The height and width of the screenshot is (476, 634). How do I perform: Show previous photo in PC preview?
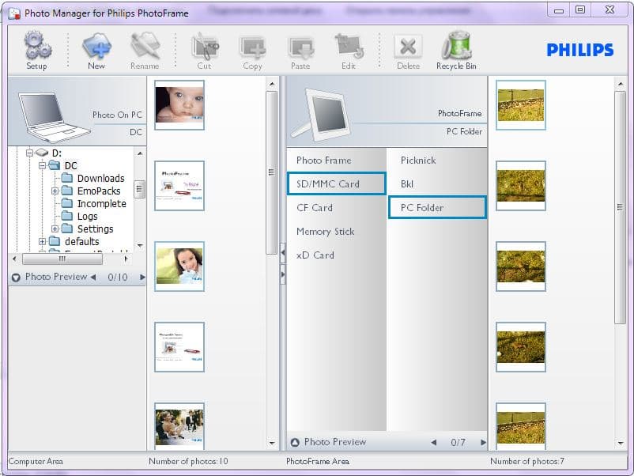[x=93, y=277]
